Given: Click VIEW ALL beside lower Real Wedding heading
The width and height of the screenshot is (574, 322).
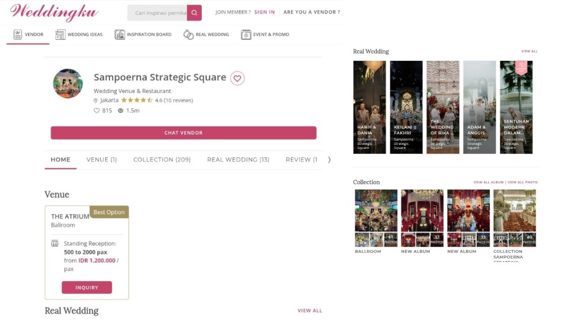Looking at the screenshot, I should [x=310, y=311].
